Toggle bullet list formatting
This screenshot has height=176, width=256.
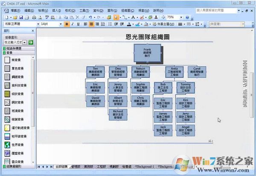(110, 24)
